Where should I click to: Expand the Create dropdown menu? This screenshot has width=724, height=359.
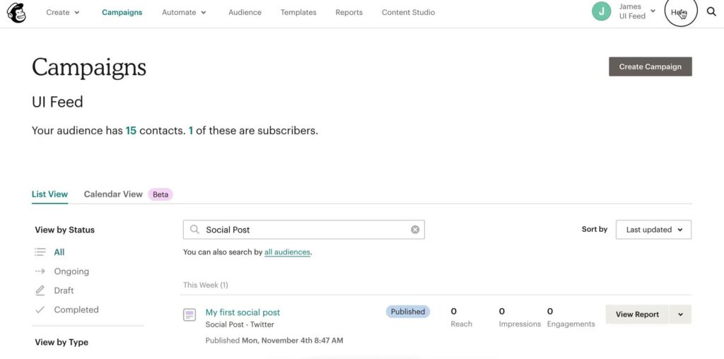tap(63, 12)
